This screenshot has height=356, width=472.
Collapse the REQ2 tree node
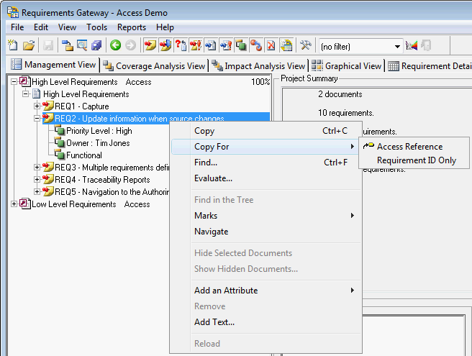[37, 119]
